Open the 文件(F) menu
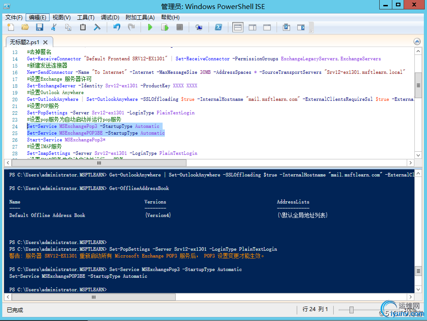This screenshot has width=427, height=321. click(x=14, y=18)
